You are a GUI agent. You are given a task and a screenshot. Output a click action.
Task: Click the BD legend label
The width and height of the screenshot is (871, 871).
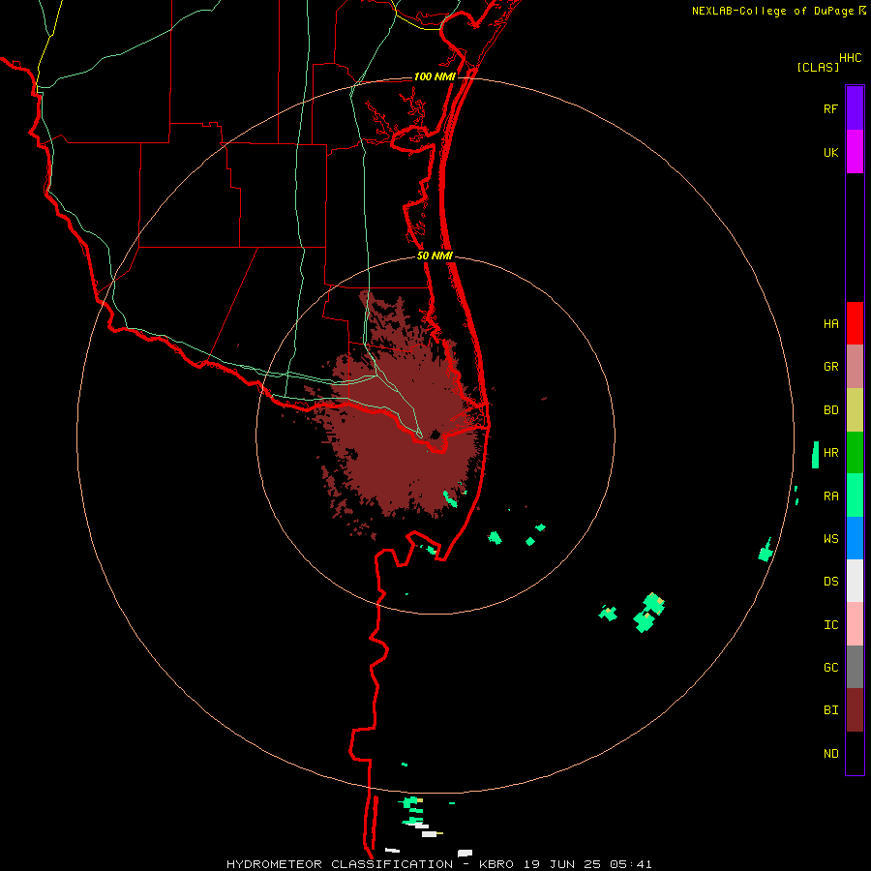pyautogui.click(x=830, y=410)
